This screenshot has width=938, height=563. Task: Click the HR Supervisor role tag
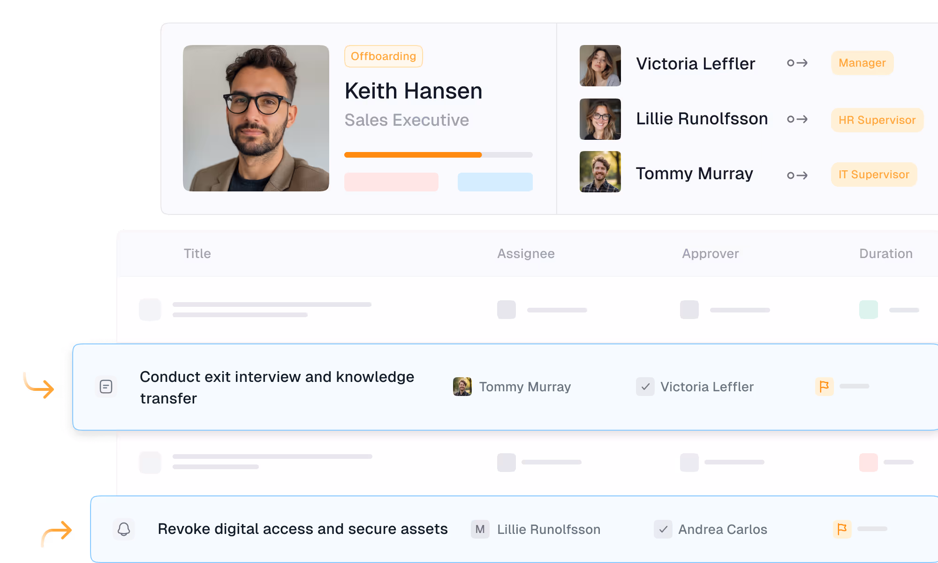click(x=877, y=120)
